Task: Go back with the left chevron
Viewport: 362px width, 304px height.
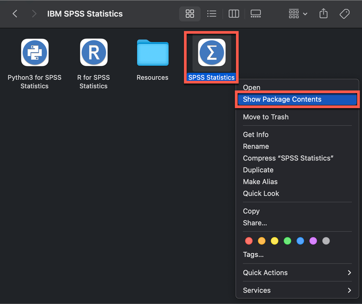Action: point(15,14)
